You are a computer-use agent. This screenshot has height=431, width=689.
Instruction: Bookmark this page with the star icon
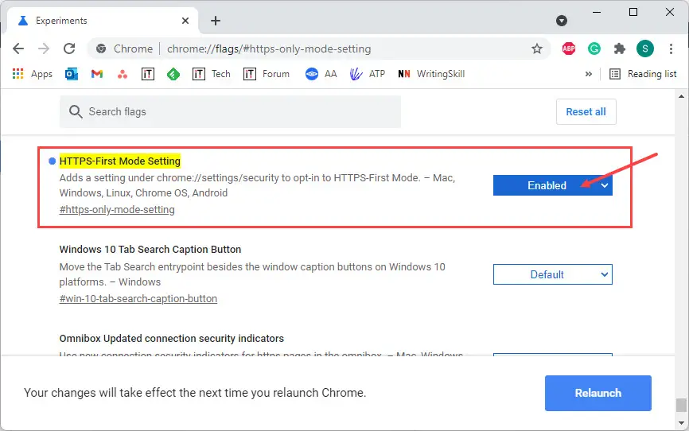point(537,49)
